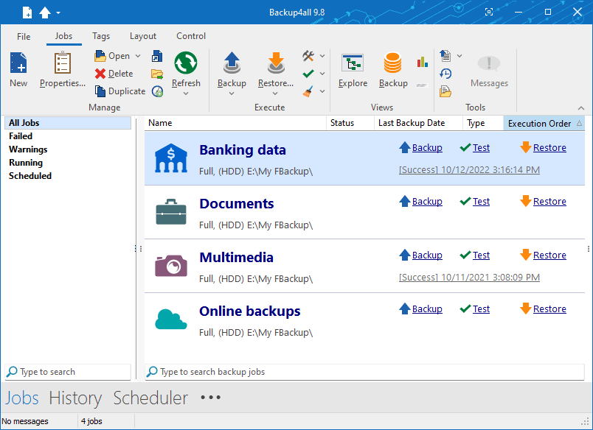Click Backup link for Banking data
593x430 pixels.
pos(427,147)
